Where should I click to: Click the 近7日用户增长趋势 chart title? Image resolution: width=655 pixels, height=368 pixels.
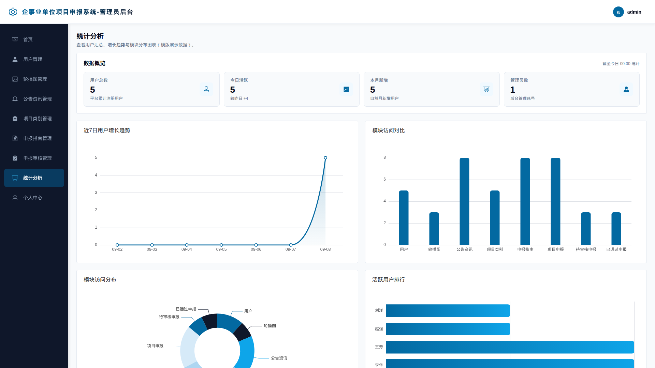(107, 131)
